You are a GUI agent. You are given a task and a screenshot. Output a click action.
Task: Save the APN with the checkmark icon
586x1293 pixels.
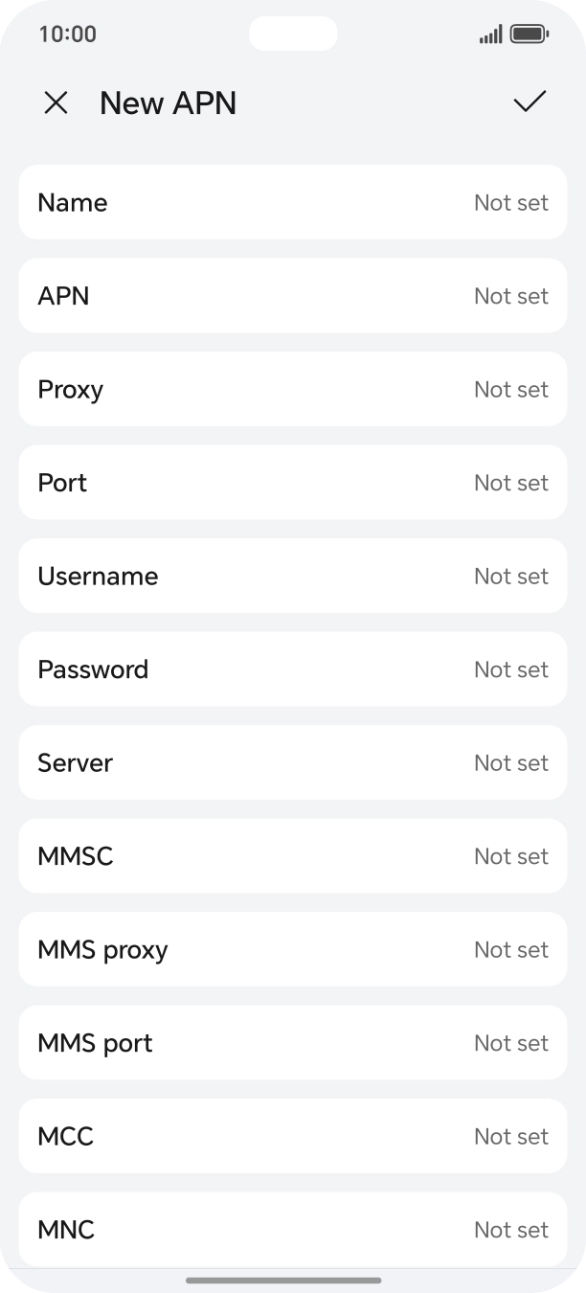coord(530,102)
